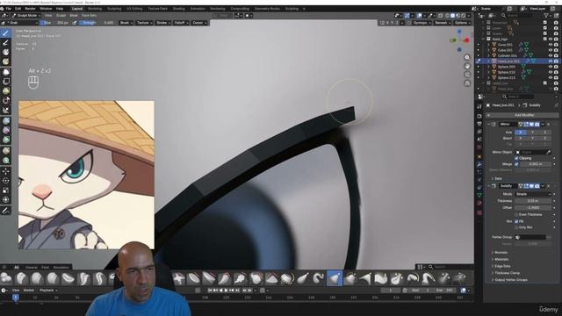Viewport: 562px width, 316px height.
Task: Click invert vertex group arrows button
Action: point(549,237)
